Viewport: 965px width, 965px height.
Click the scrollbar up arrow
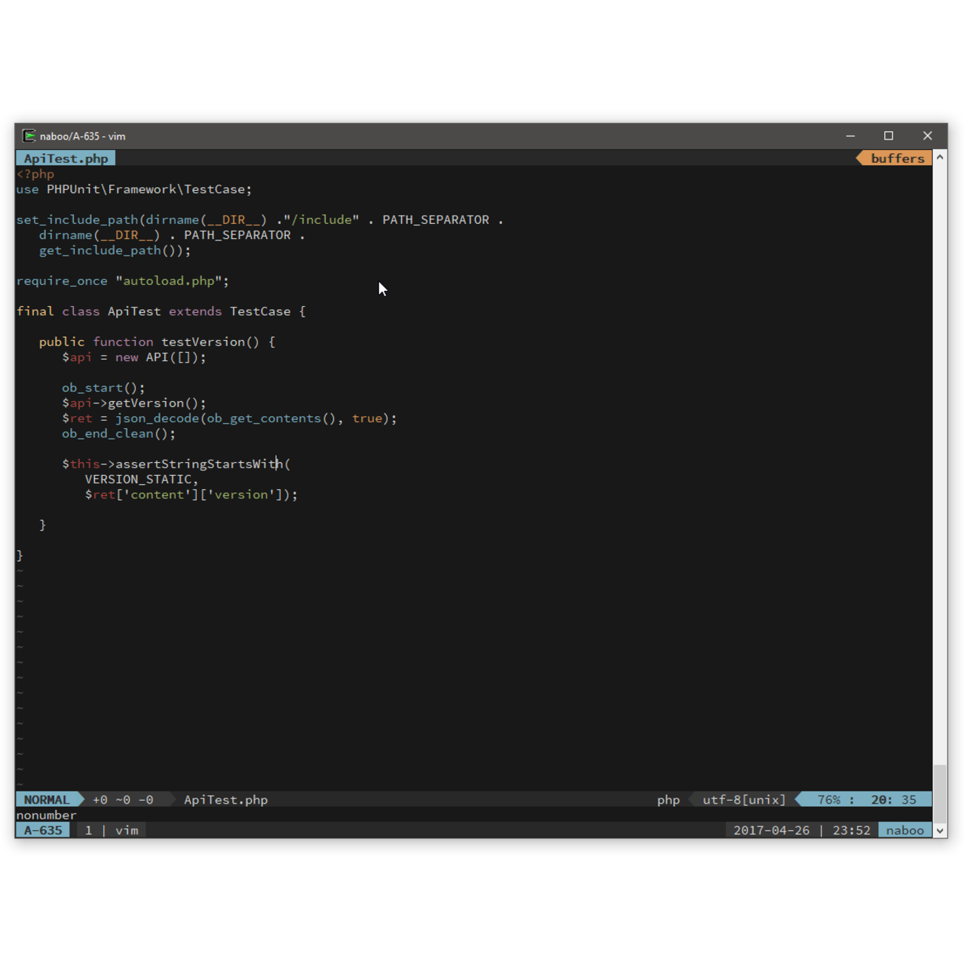939,158
